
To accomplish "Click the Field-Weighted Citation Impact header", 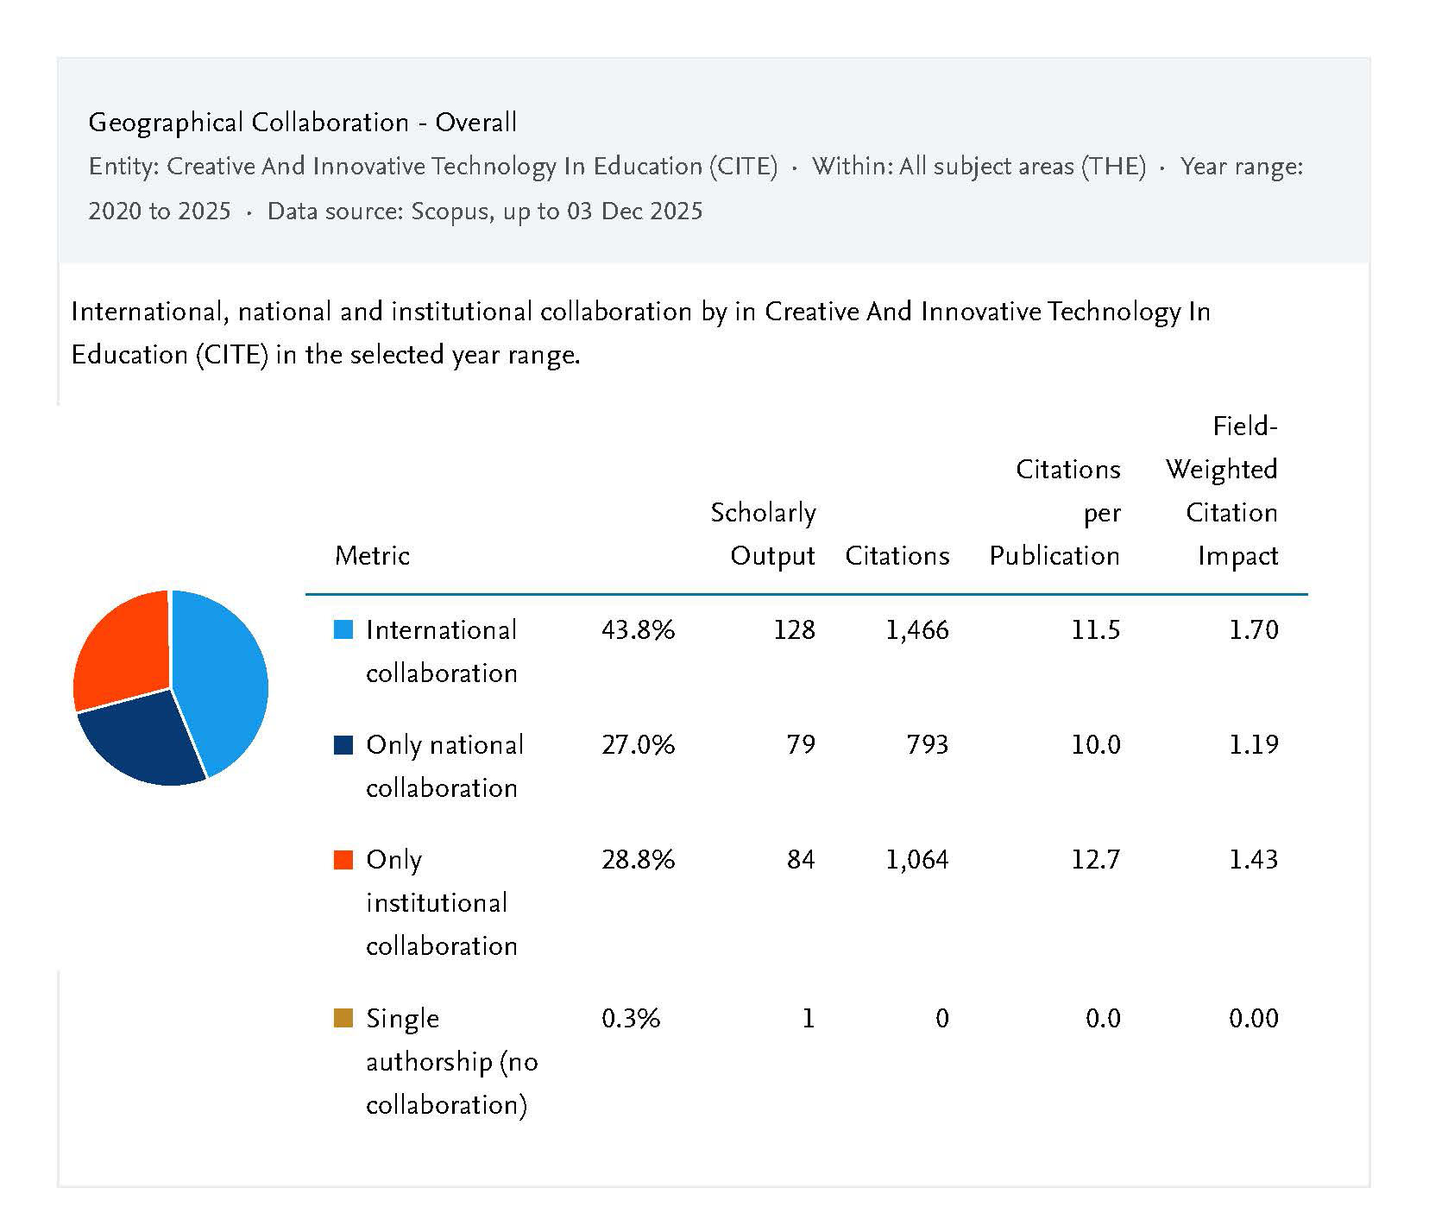I will point(1221,490).
